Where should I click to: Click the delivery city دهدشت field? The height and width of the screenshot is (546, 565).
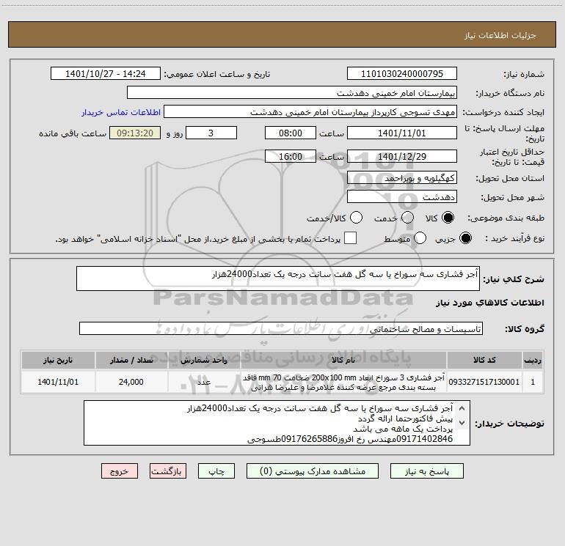pos(402,196)
